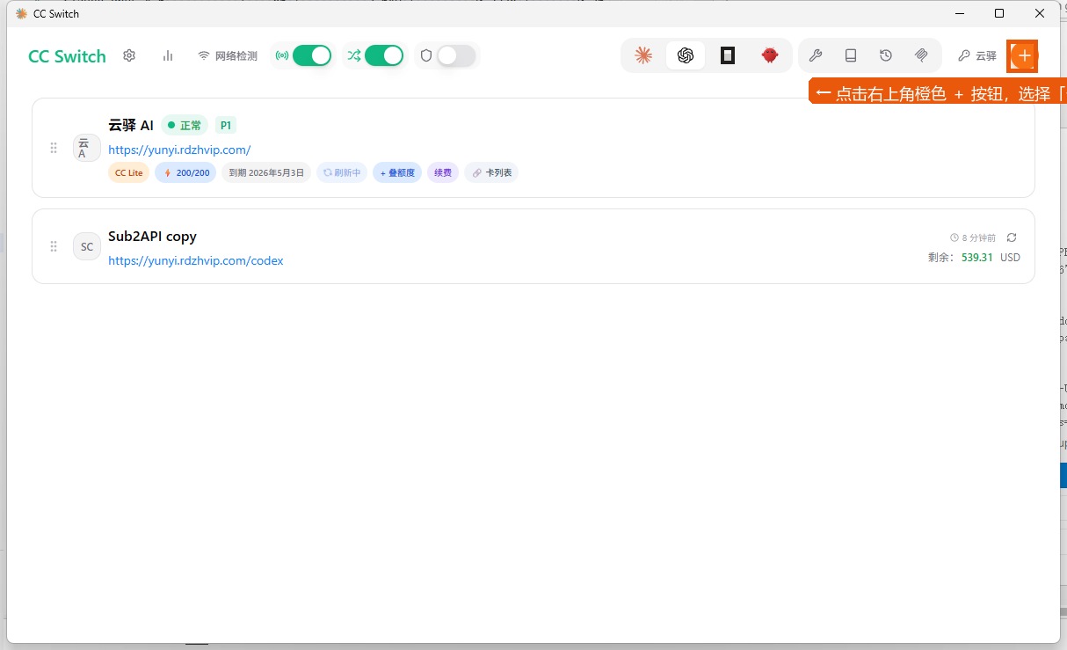
Task: Run the 网络检测 network check
Action: (x=228, y=55)
